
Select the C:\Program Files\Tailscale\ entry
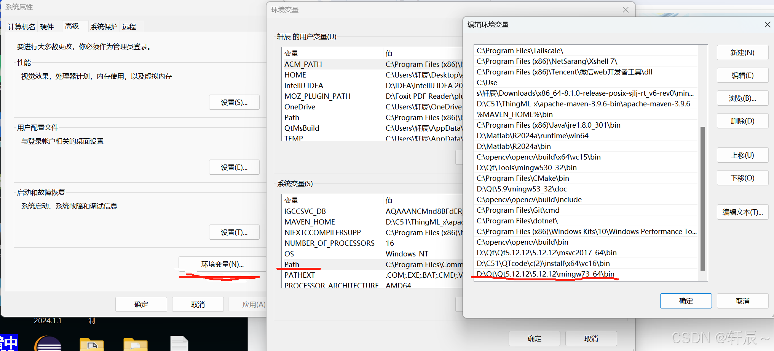click(586, 51)
